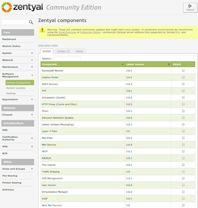Expand the Users and Groups arrow
The image size is (198, 208).
[x=32, y=169]
